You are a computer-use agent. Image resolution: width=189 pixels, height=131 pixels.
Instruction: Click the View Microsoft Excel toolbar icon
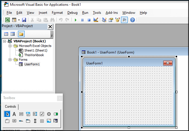(8, 20)
